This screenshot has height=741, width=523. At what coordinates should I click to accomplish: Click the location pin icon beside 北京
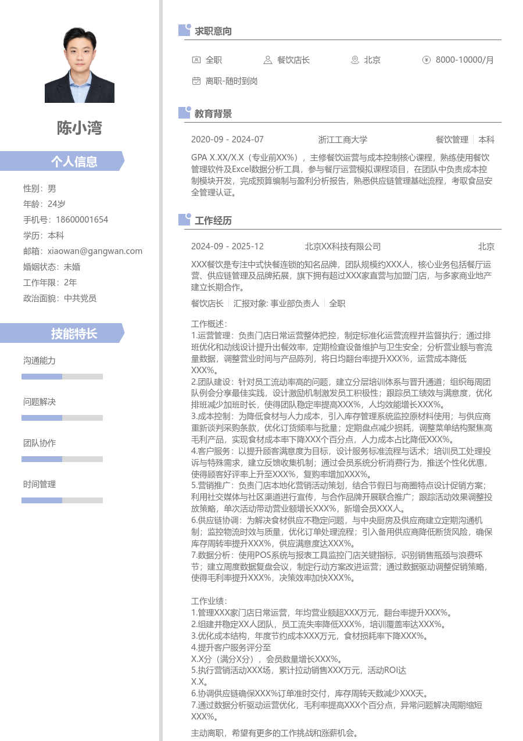tap(354, 60)
